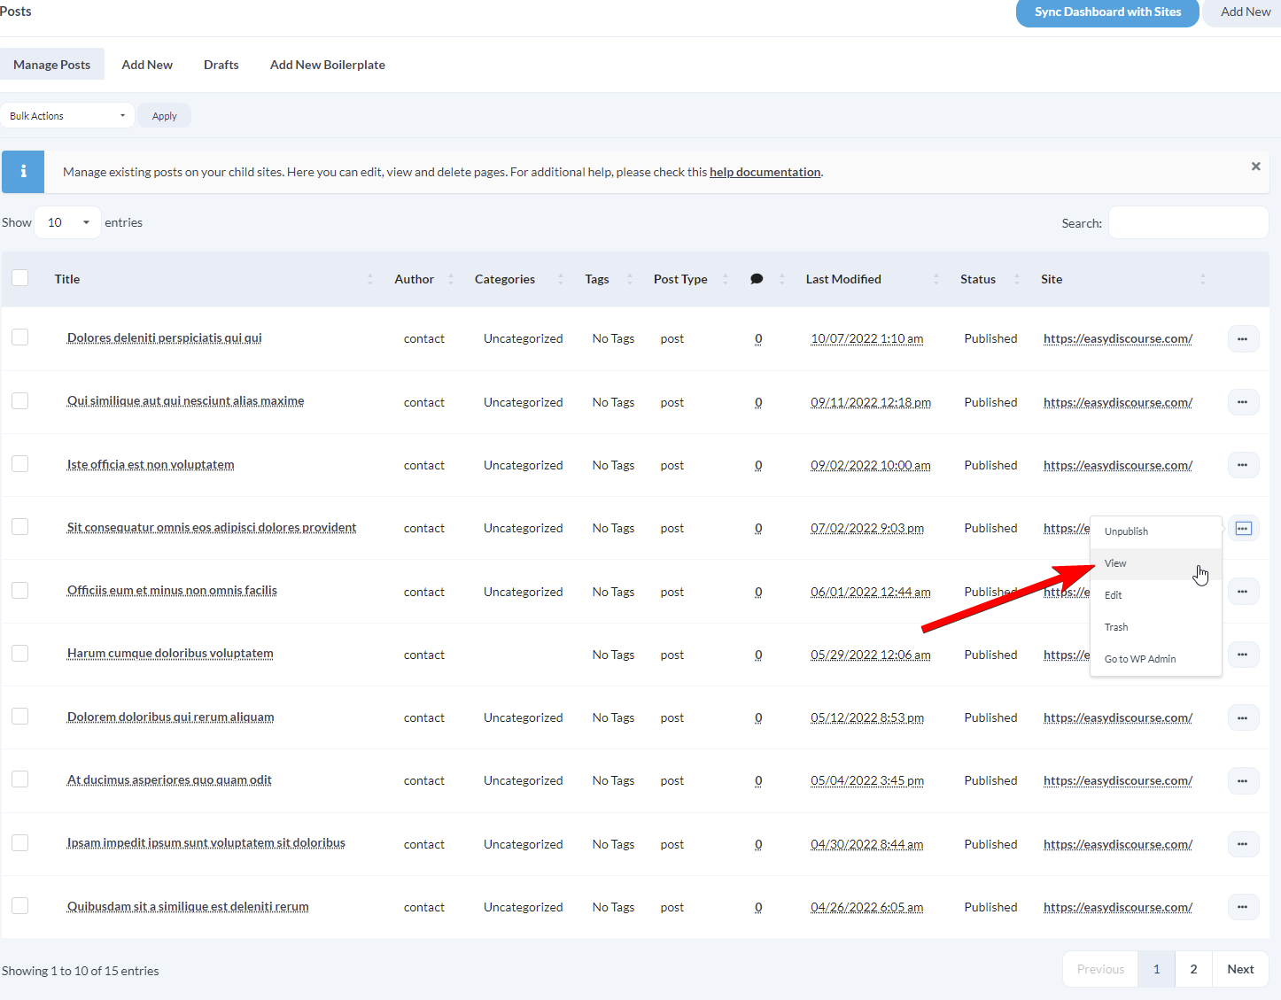This screenshot has width=1281, height=1000.
Task: Go to page 2 of the posts list
Action: pyautogui.click(x=1193, y=968)
